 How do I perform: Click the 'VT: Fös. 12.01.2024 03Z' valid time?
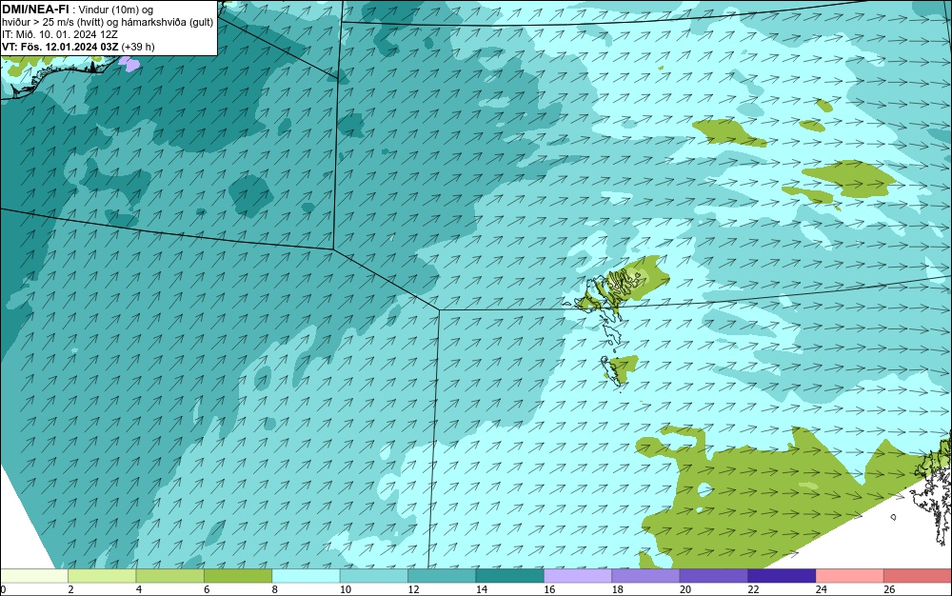pyautogui.click(x=60, y=47)
